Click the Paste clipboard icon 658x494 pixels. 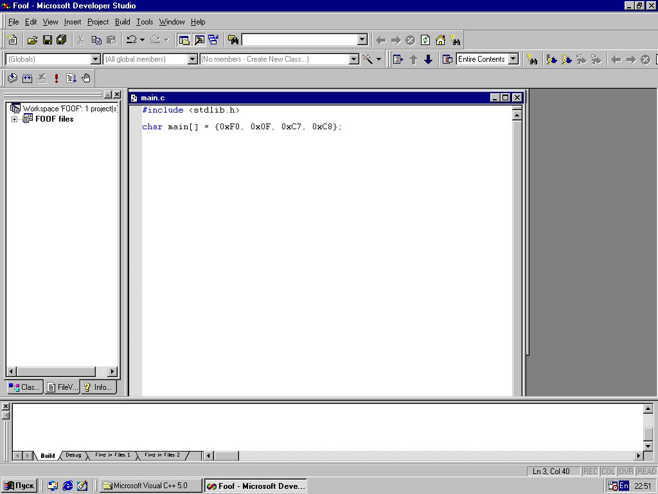coord(112,40)
